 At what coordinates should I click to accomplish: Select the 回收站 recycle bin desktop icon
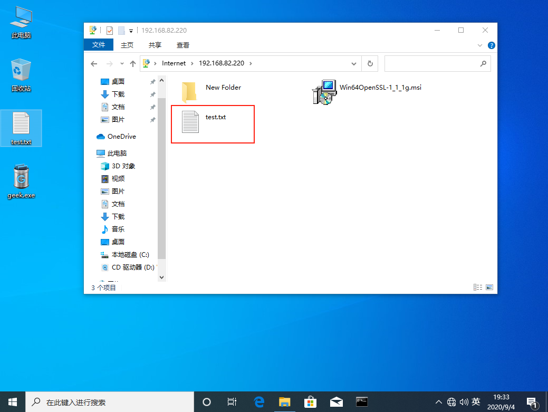pos(21,75)
